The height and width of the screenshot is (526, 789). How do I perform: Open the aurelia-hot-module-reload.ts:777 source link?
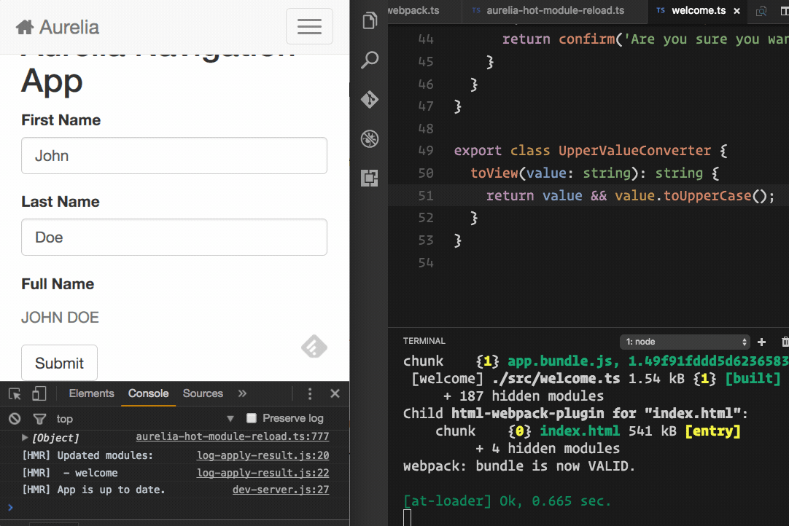233,436
